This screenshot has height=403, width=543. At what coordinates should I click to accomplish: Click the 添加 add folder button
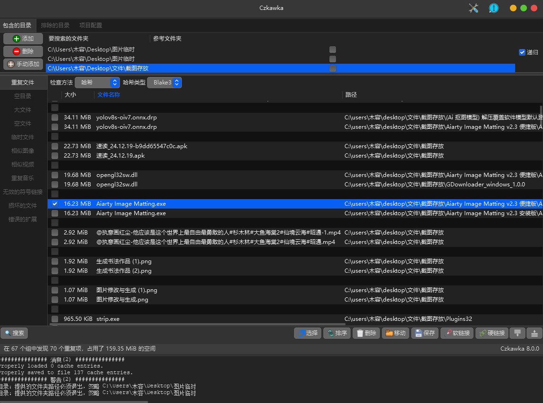23,38
